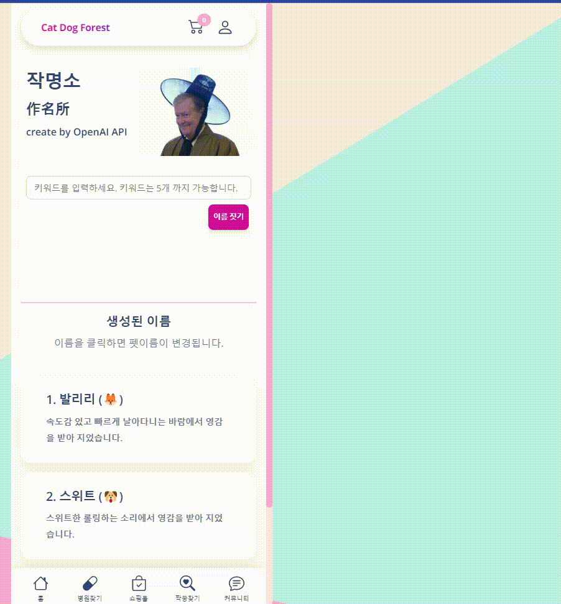Viewport: 561px width, 604px height.
Task: Click the pink cart count badge
Action: [x=204, y=20]
